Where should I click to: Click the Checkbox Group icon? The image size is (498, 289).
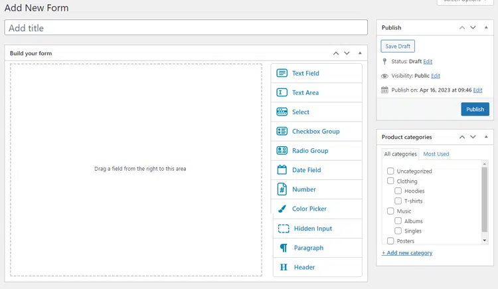point(282,132)
